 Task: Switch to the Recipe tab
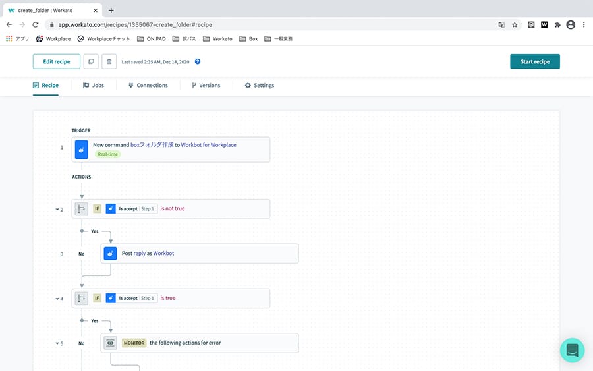point(45,86)
